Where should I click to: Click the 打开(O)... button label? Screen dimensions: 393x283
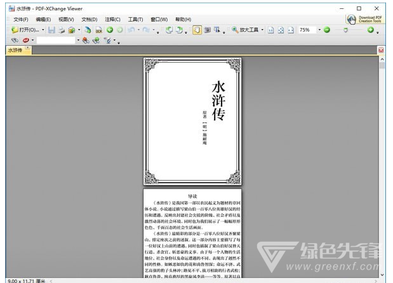click(x=29, y=30)
